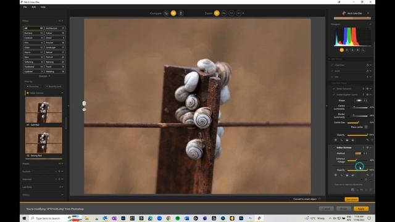The image size is (395, 222).
Task: Adjust the Enhance Foliage slider
Action: click(x=357, y=160)
